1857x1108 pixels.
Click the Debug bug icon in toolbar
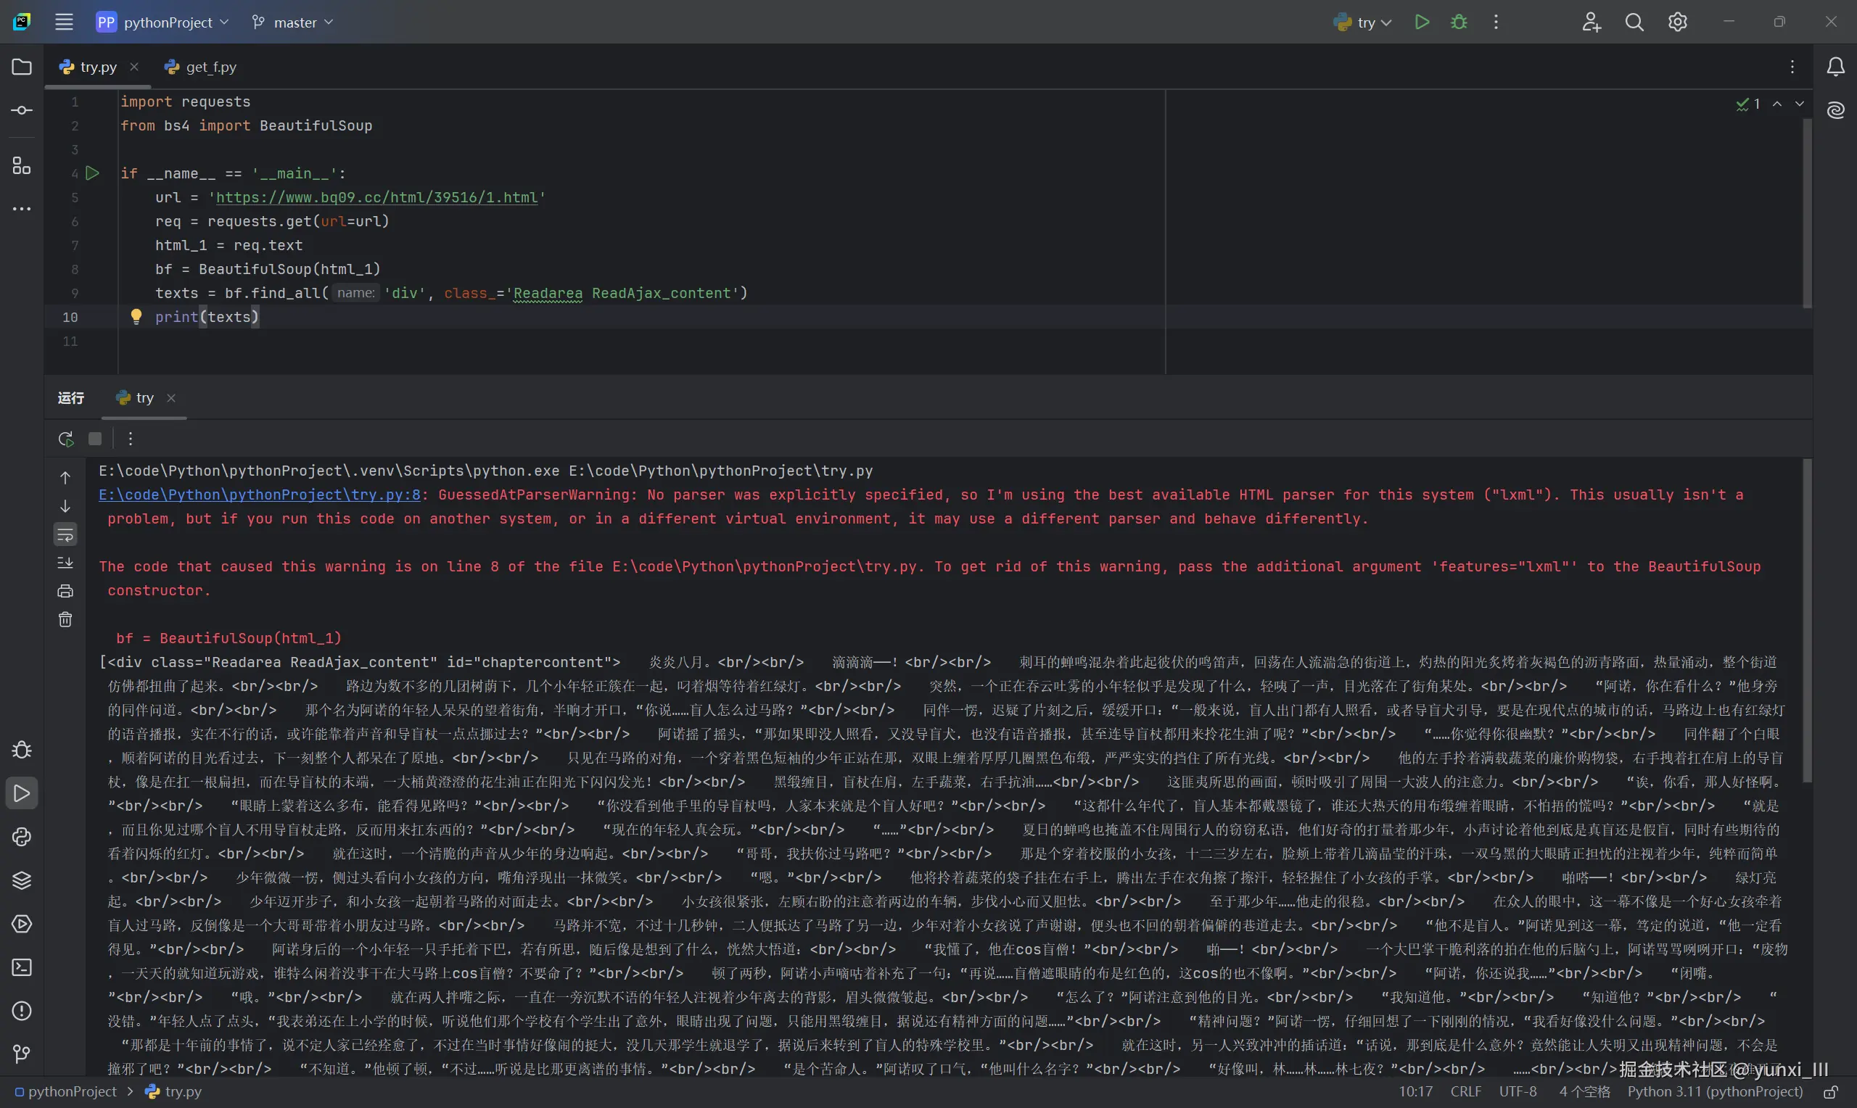(1458, 22)
